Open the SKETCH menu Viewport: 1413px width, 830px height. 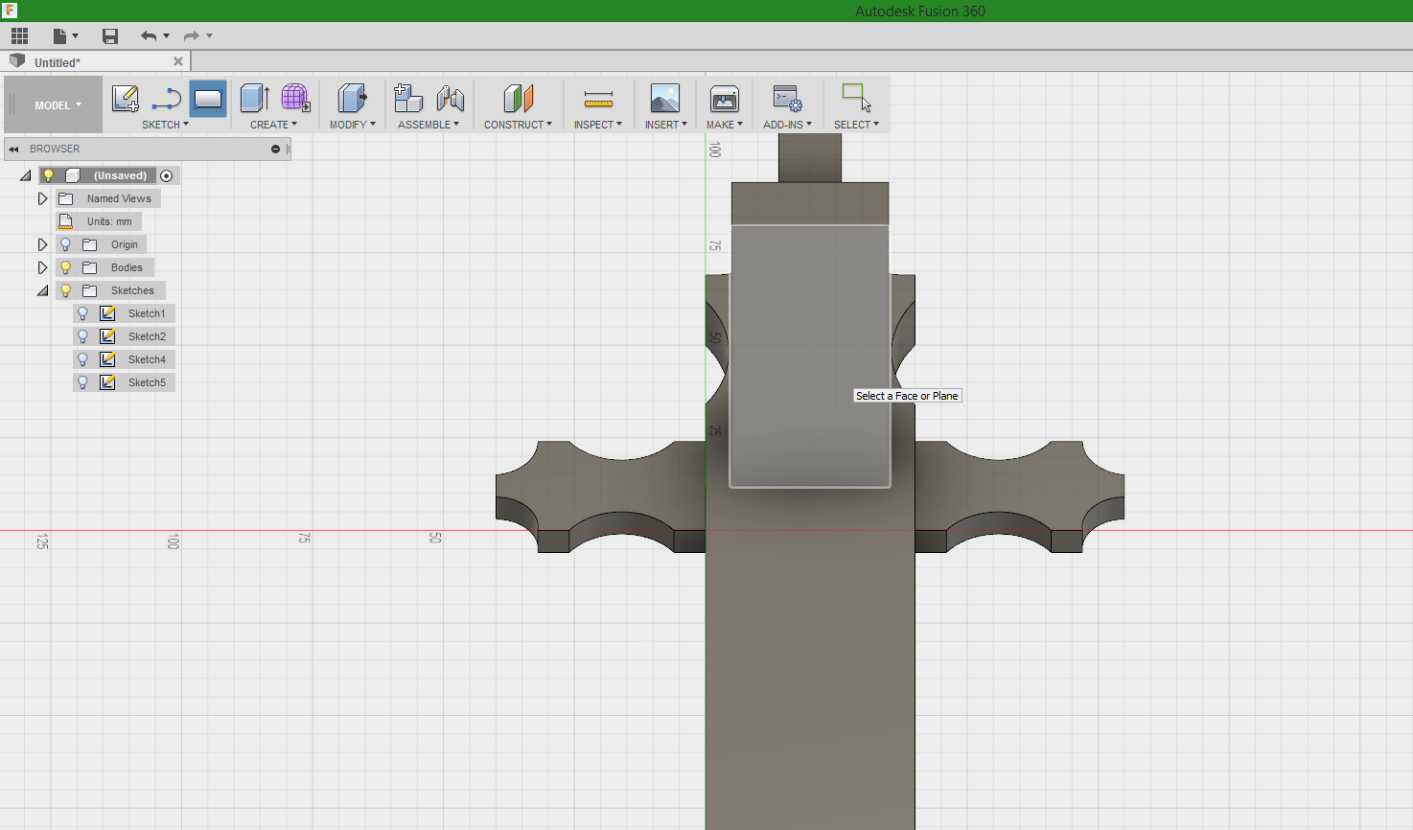click(x=165, y=125)
